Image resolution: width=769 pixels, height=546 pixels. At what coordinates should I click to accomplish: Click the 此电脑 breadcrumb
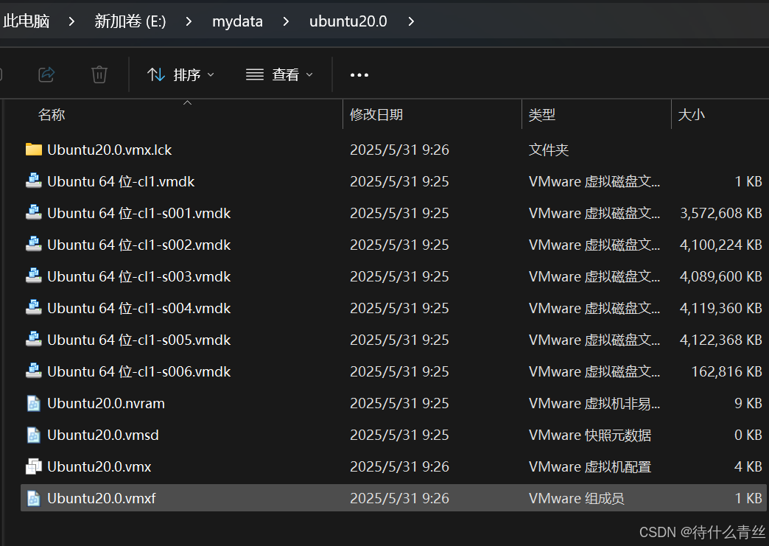pyautogui.click(x=26, y=21)
